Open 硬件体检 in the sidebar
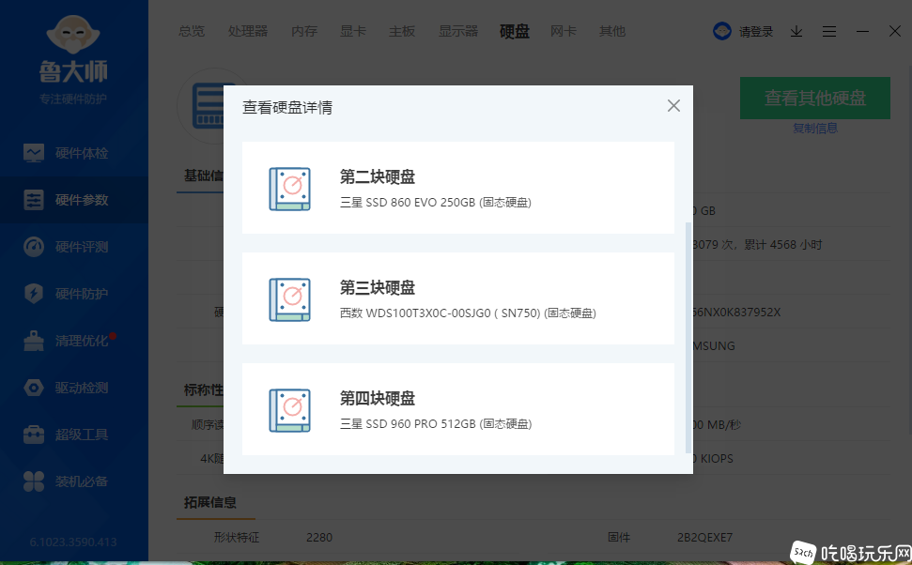 click(74, 154)
